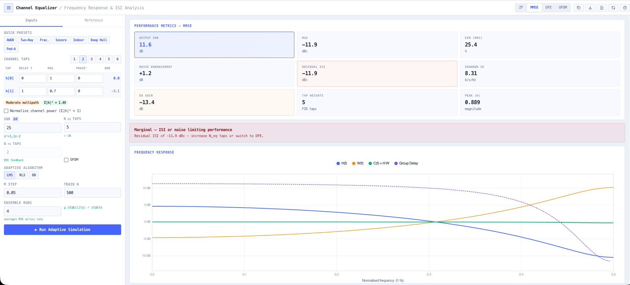Toggle the SNR dB unit badge
This screenshot has width=630, height=285.
[16, 119]
